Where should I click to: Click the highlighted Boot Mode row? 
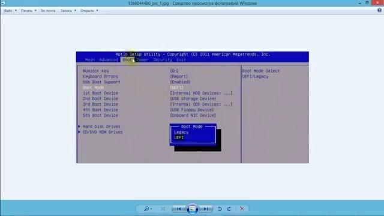pos(94,88)
